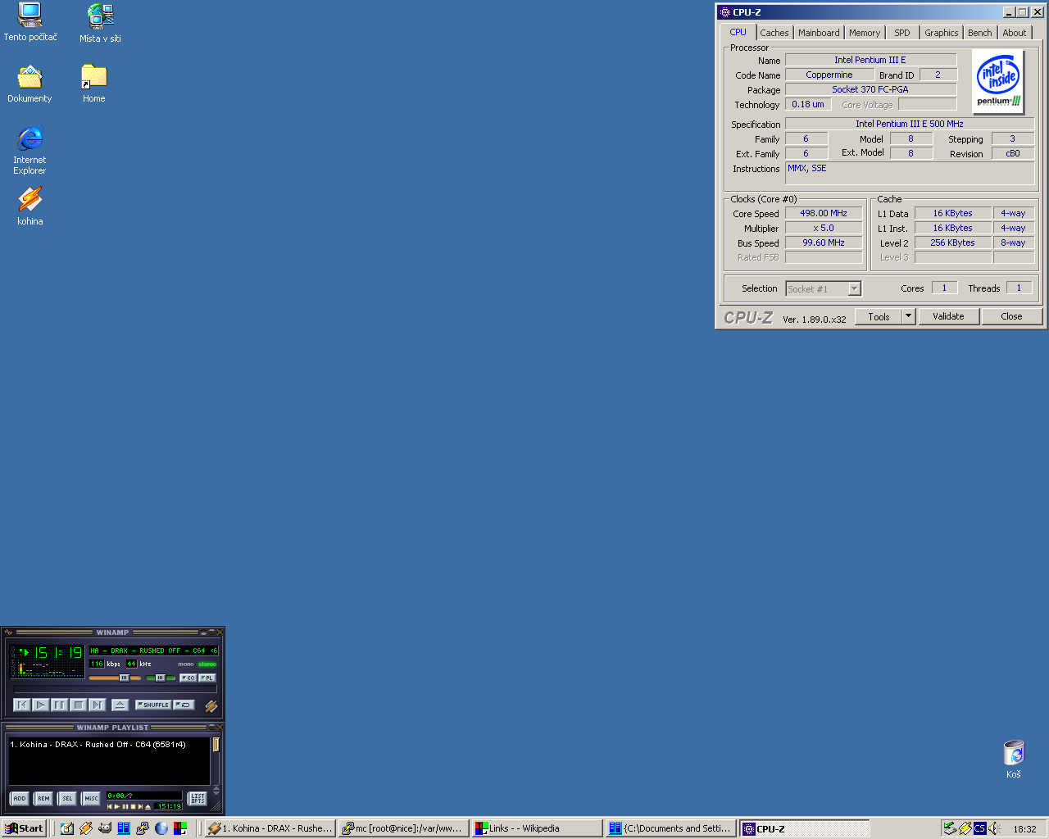This screenshot has width=1049, height=839.
Task: Open the Memory tab in CPU-Z
Action: (x=864, y=33)
